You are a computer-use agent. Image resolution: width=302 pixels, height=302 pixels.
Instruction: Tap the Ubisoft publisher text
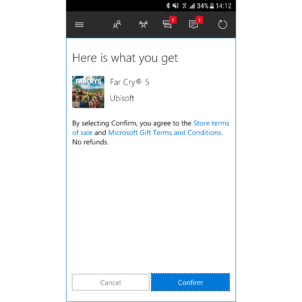122,98
